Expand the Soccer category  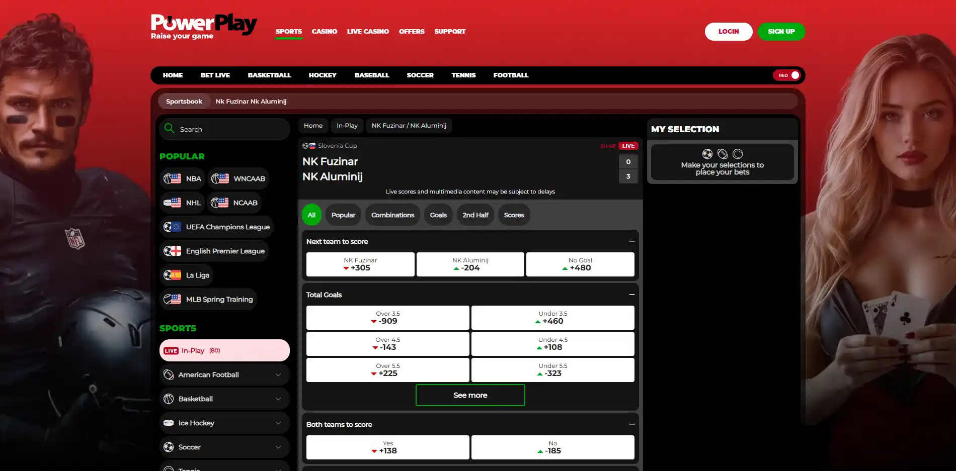coord(278,447)
